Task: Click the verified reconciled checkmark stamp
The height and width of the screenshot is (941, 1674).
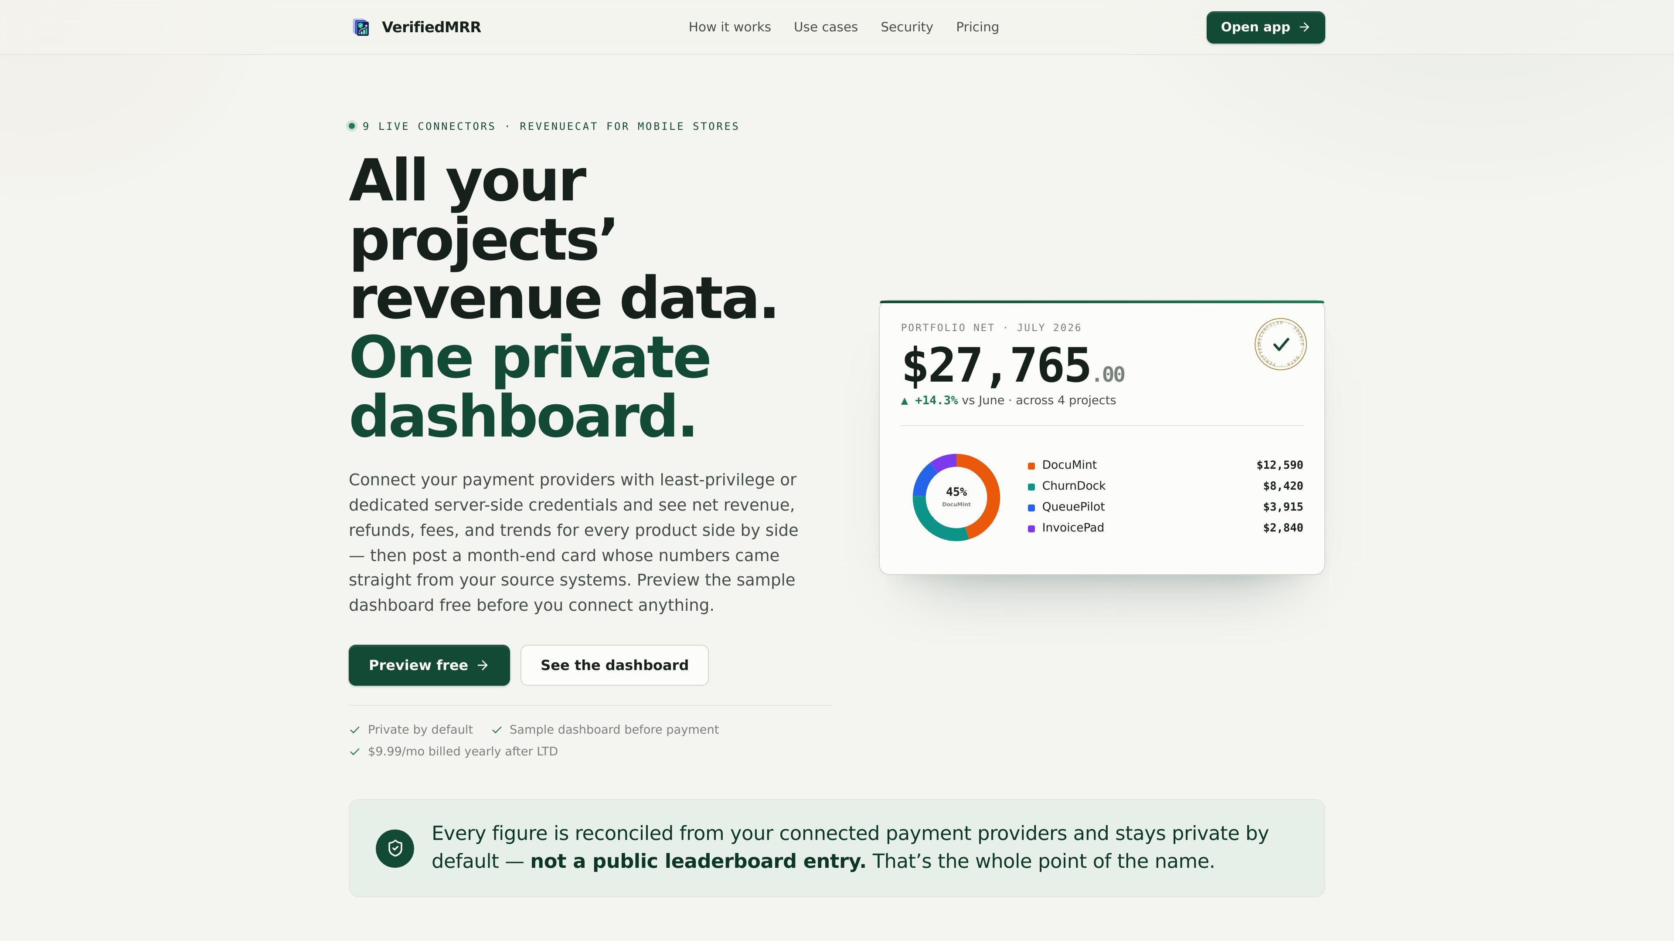Action: 1280,344
